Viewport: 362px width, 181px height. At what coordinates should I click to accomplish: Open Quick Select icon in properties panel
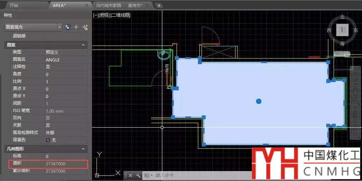click(x=84, y=27)
